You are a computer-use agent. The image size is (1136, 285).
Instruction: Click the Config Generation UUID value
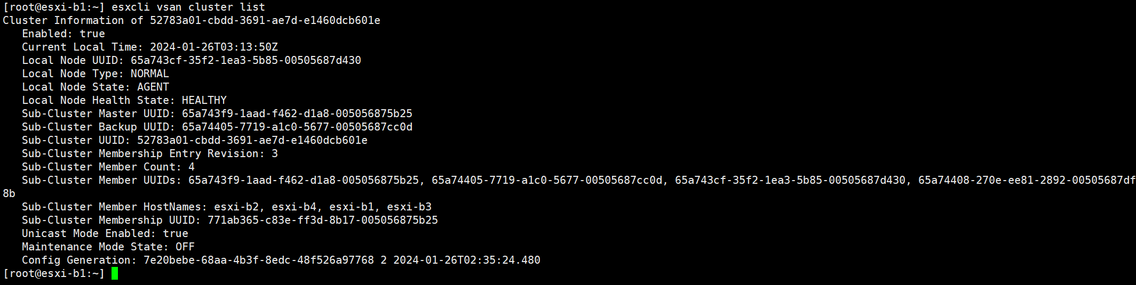click(259, 260)
